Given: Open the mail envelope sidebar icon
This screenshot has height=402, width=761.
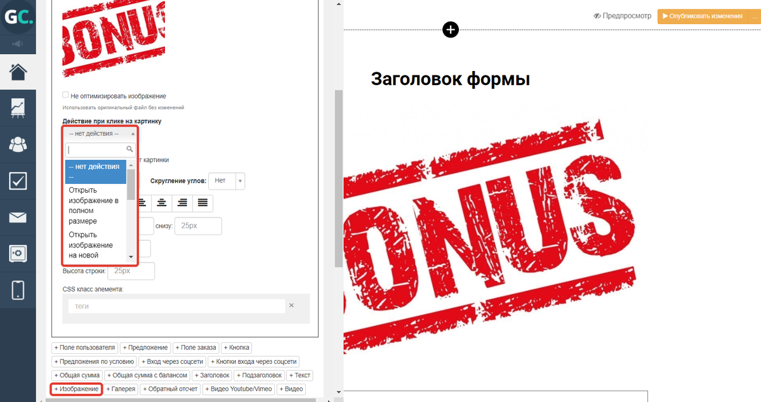Looking at the screenshot, I should coord(18,218).
